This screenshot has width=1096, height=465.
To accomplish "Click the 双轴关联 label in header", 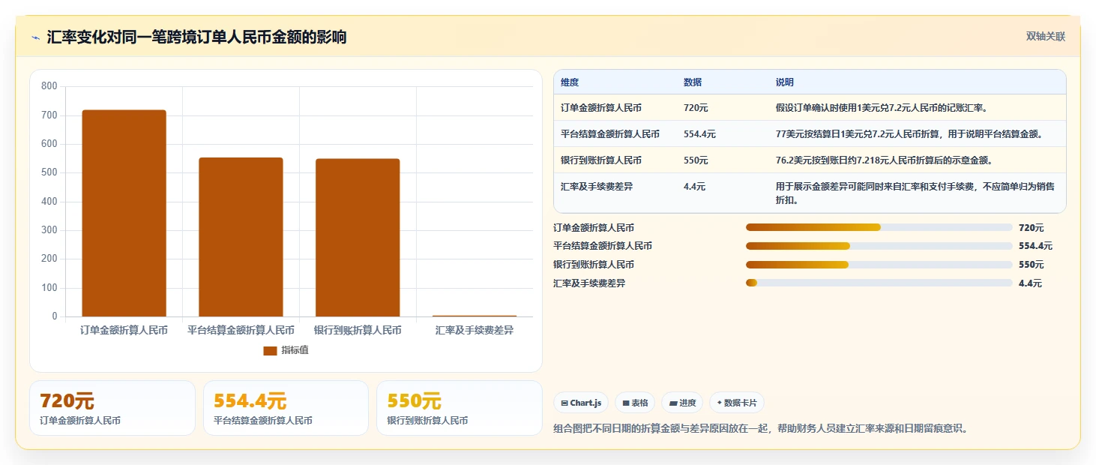I will (1045, 37).
